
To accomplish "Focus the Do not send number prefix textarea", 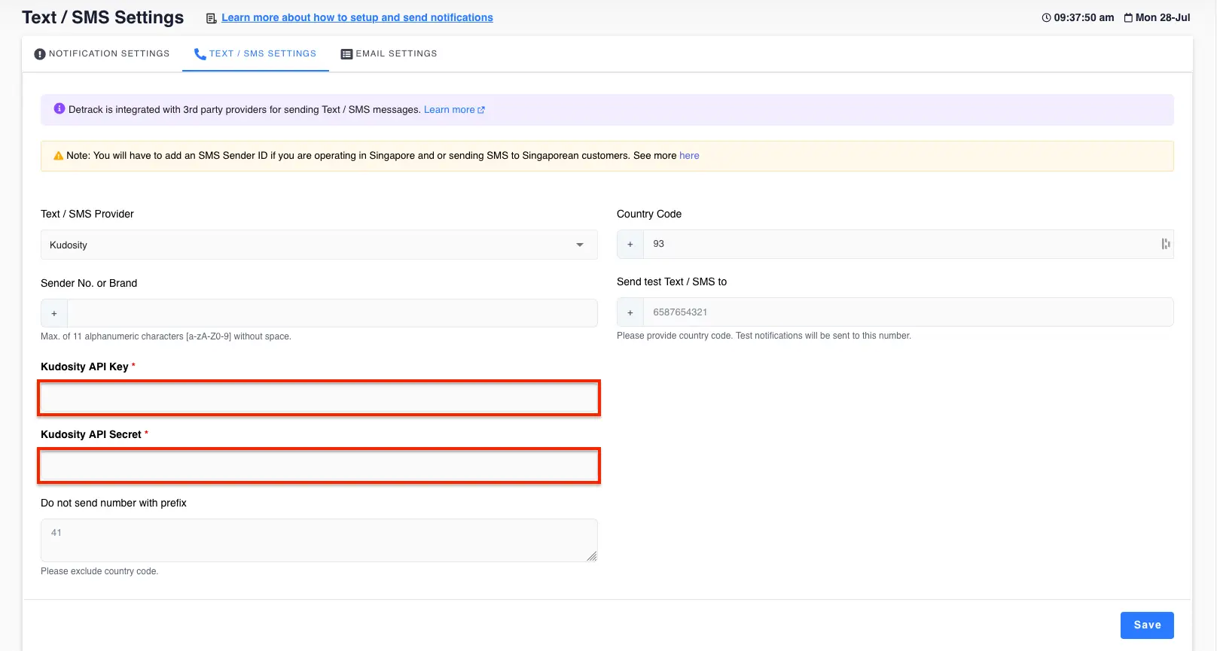I will point(319,540).
